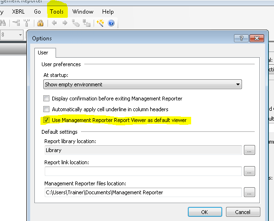The image size is (274, 221).
Task: Click the forward arrow toolbar icon
Action: point(65,23)
